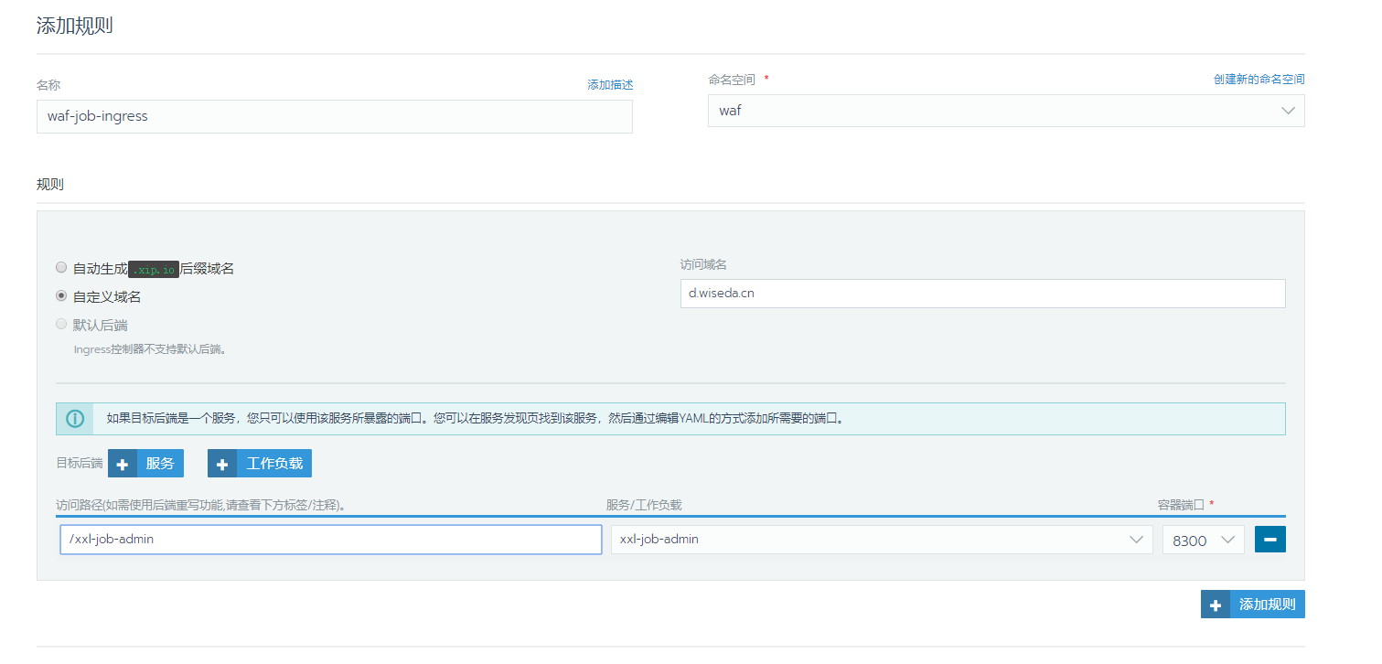Click the 服务 target backend button
Screen dimensions: 1382x664
pos(159,464)
